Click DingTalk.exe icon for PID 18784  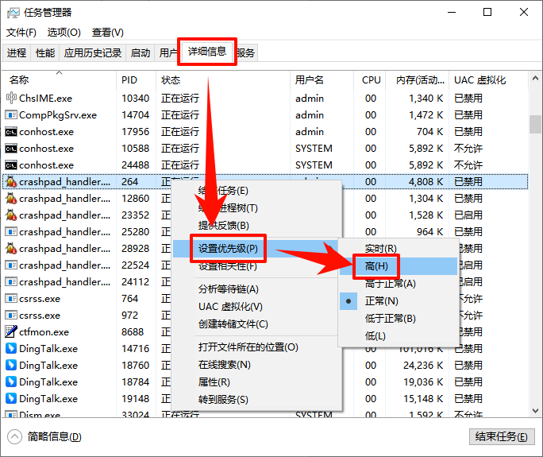pyautogui.click(x=11, y=381)
